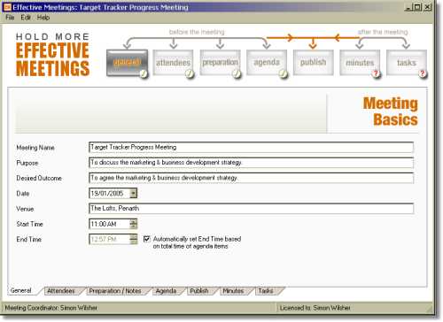Viewport: 443px width, 322px height.
Task: Switch to the General bottom tab
Action: [21, 290]
